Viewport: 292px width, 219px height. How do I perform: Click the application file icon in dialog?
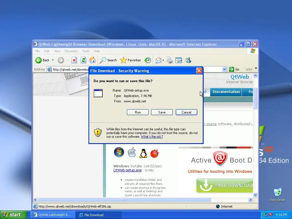98,93
